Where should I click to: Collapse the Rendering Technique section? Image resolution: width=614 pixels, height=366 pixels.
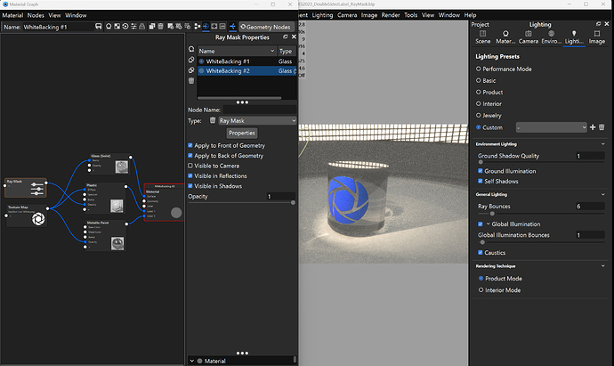coord(602,265)
